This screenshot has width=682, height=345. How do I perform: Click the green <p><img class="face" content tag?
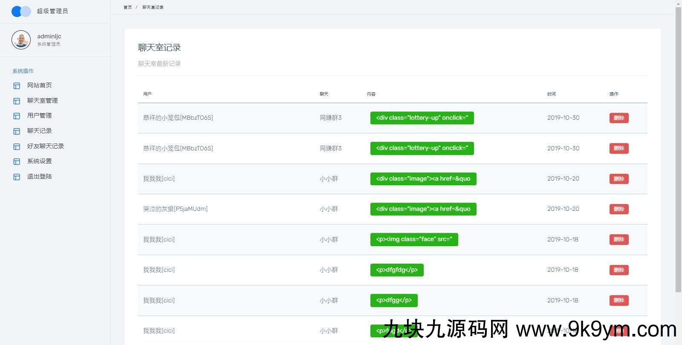tap(414, 239)
